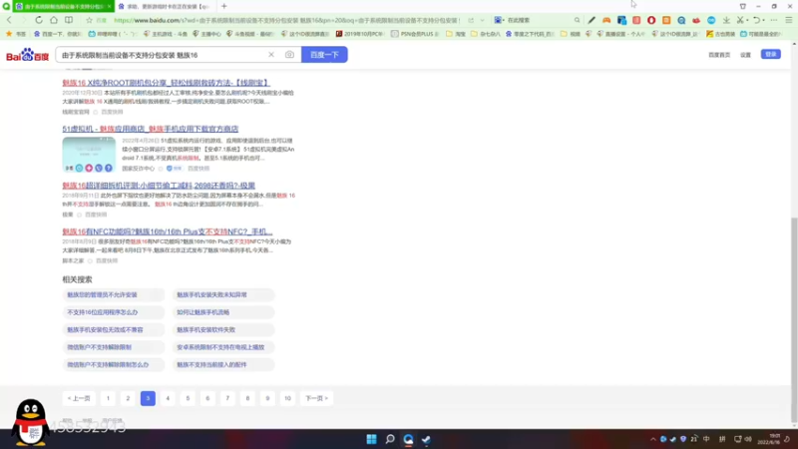Image resolution: width=798 pixels, height=449 pixels.
Task: Open the orange gamepad extension icon
Action: coord(606,20)
